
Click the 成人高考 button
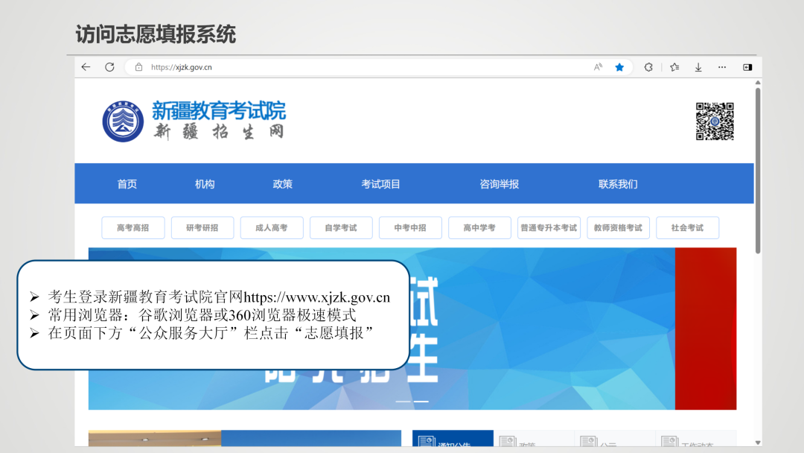[x=272, y=228]
